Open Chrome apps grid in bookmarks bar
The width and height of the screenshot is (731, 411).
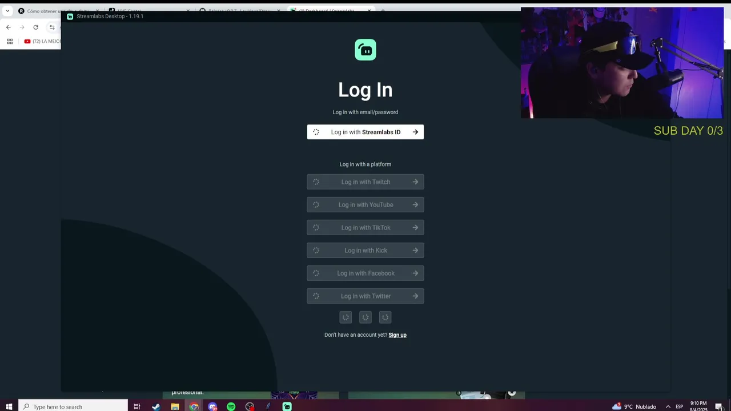[10, 41]
